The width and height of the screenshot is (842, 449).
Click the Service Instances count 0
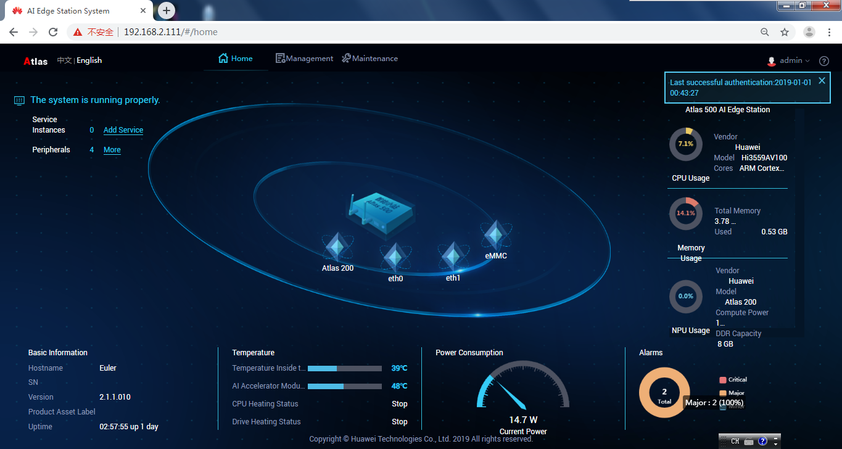(92, 130)
